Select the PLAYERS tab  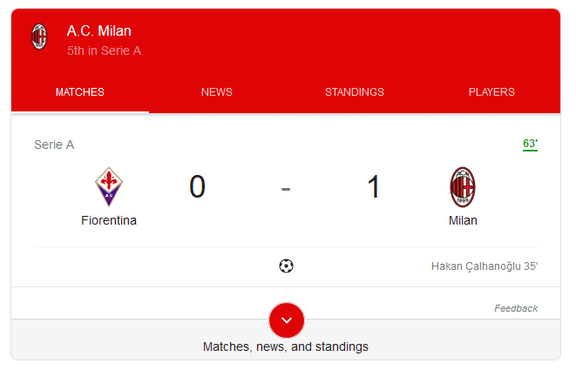click(491, 91)
